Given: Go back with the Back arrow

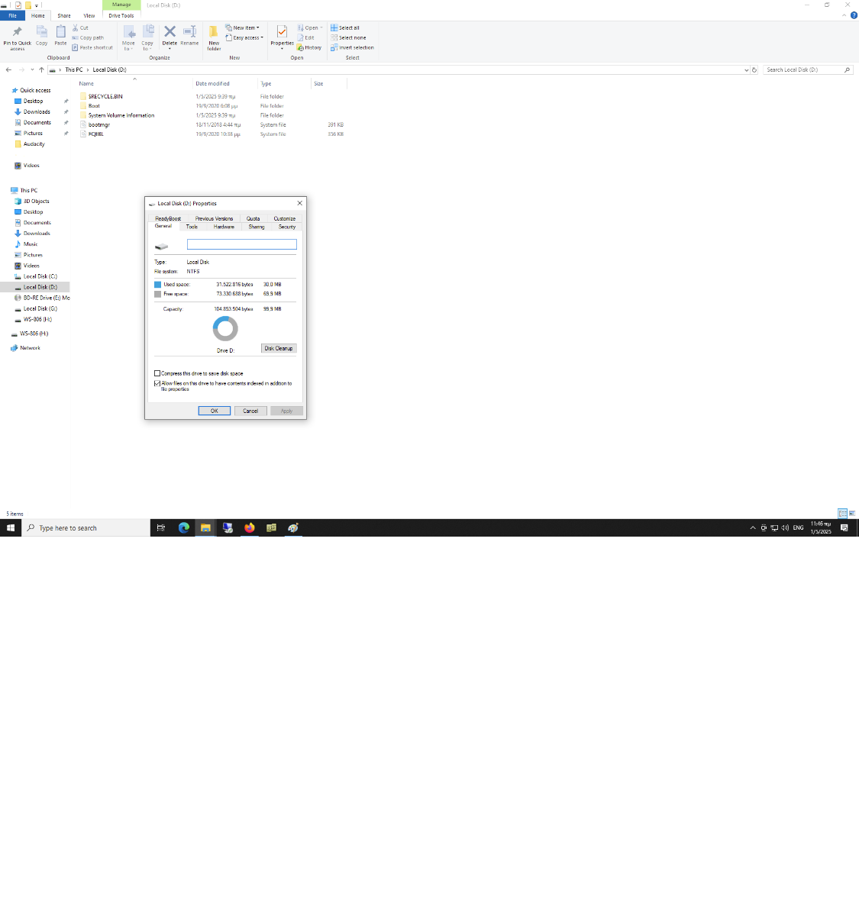Looking at the screenshot, I should point(8,69).
